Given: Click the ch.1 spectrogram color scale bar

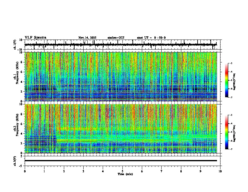Looking at the screenshot, I should click(226, 80).
